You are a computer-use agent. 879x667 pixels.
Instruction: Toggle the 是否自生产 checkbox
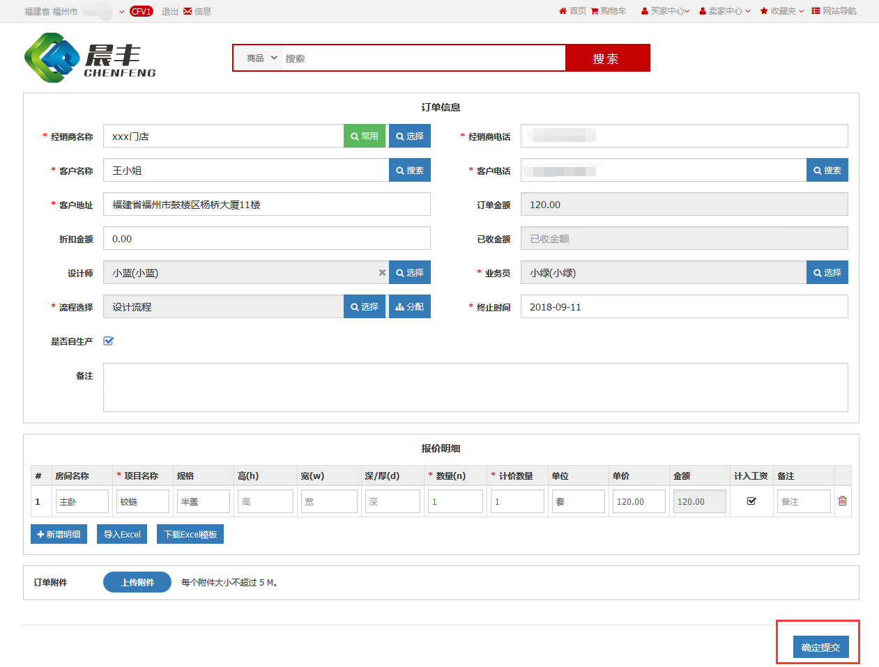[x=108, y=341]
